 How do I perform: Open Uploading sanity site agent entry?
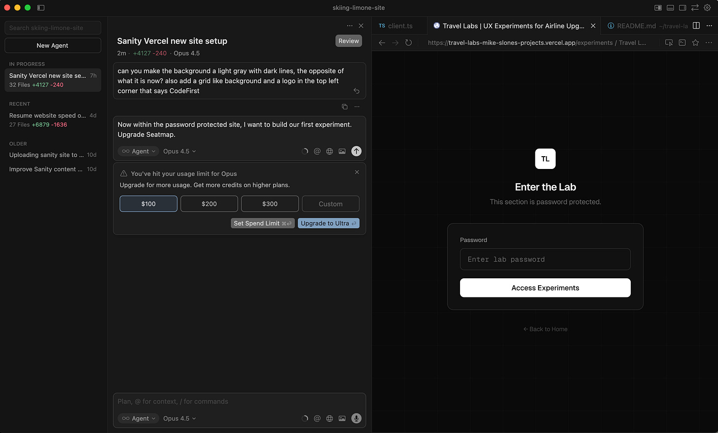53,155
